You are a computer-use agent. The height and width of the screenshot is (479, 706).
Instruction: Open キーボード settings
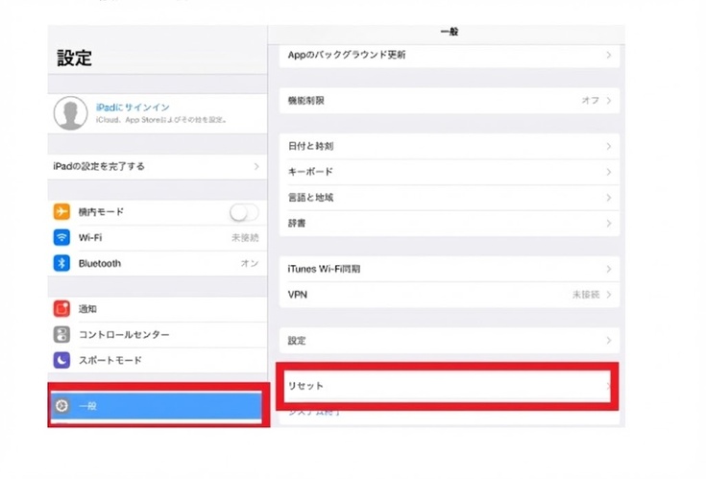pos(450,172)
